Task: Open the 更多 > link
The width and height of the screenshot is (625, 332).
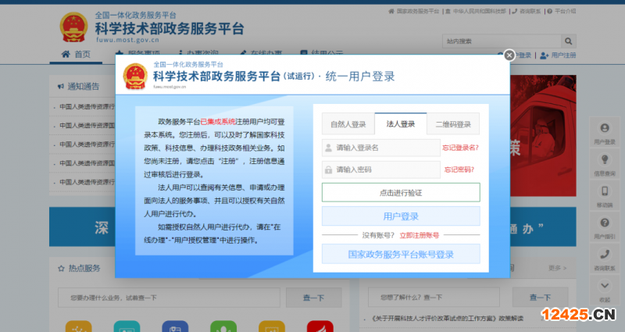Action: click(x=557, y=268)
